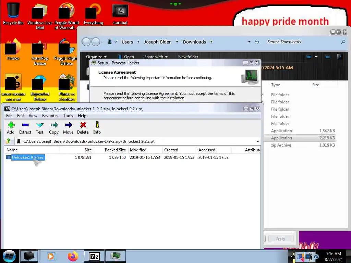This screenshot has height=263, width=351.
Task: Click the Plants vs Zombies desktop icon
Action: 66,88
